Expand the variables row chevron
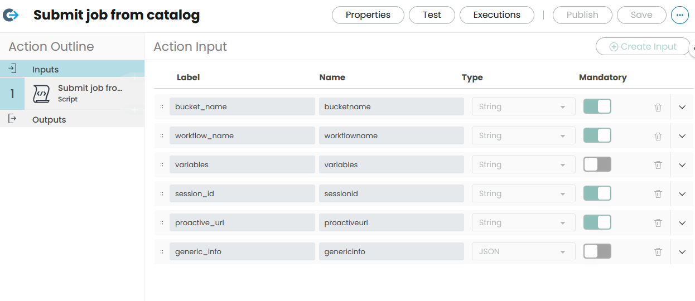The image size is (695, 301). 682,165
